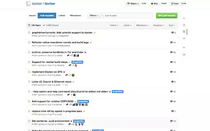Open the forks count next to Fork
This screenshot has width=210, height=131.
[x=184, y=4]
